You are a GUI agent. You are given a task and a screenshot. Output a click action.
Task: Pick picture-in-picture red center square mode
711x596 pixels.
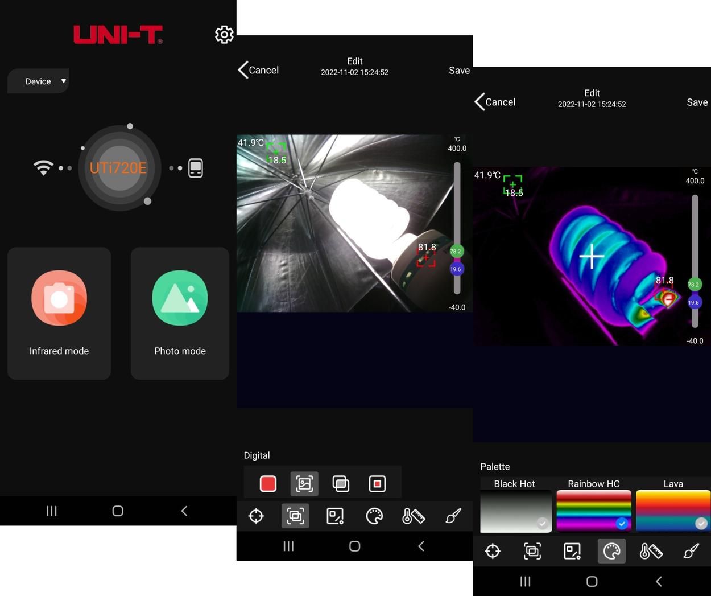click(x=377, y=484)
